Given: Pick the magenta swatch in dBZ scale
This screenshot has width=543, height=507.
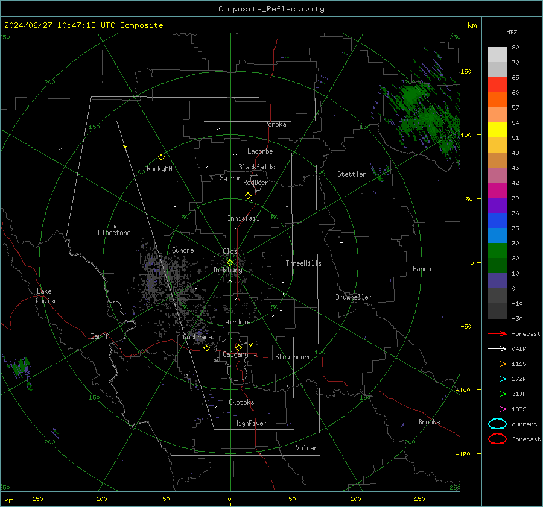Looking at the screenshot, I should 497,190.
